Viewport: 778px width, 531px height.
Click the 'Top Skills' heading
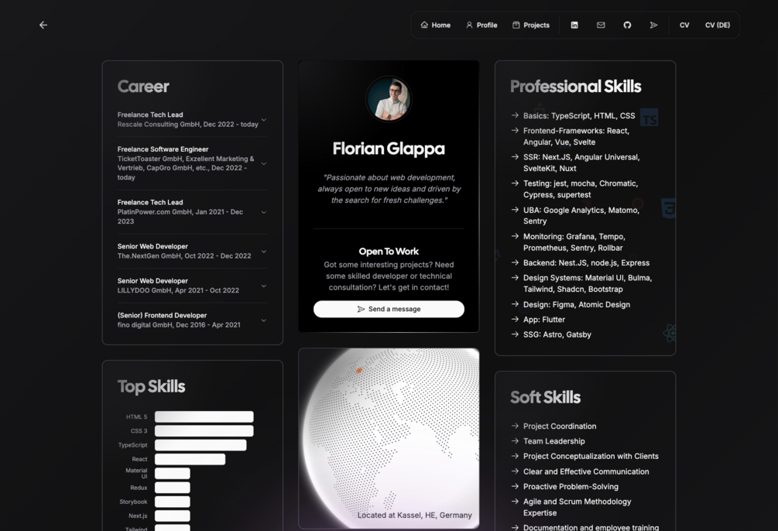coord(151,386)
